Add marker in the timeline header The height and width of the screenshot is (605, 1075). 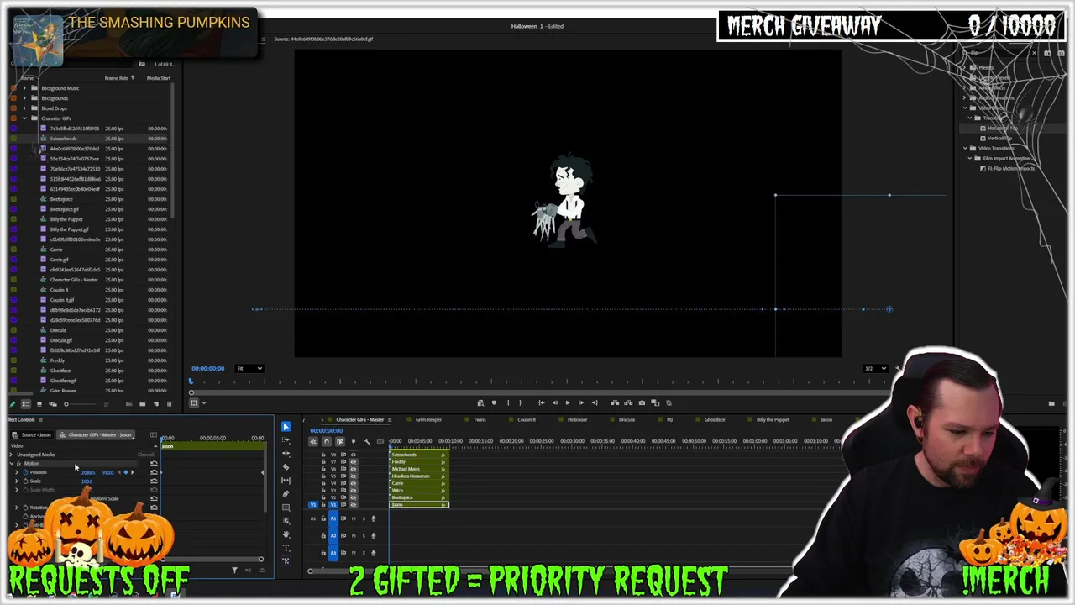pos(354,441)
